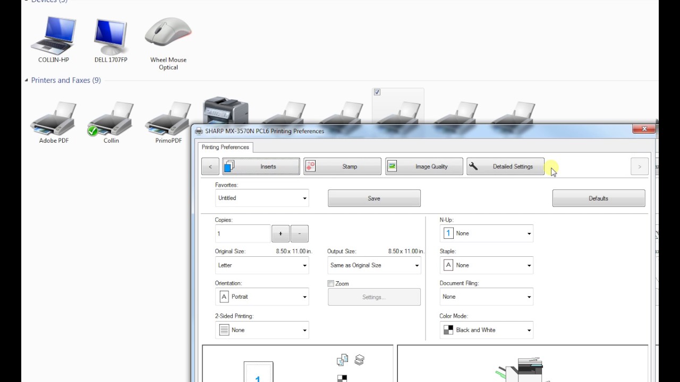Open the Staple dropdown set to None

tap(487, 265)
